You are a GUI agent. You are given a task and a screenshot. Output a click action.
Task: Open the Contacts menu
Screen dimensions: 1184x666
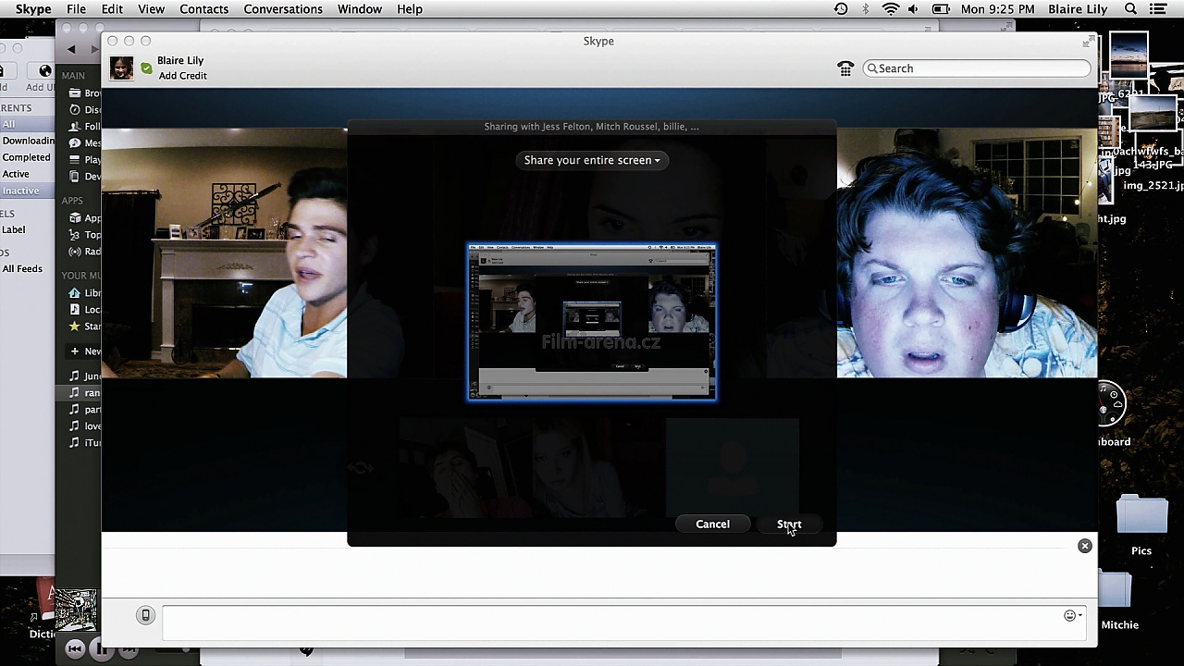pyautogui.click(x=203, y=9)
